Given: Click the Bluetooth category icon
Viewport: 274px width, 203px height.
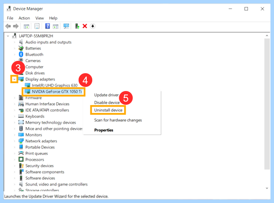Looking at the screenshot, I should pos(21,54).
